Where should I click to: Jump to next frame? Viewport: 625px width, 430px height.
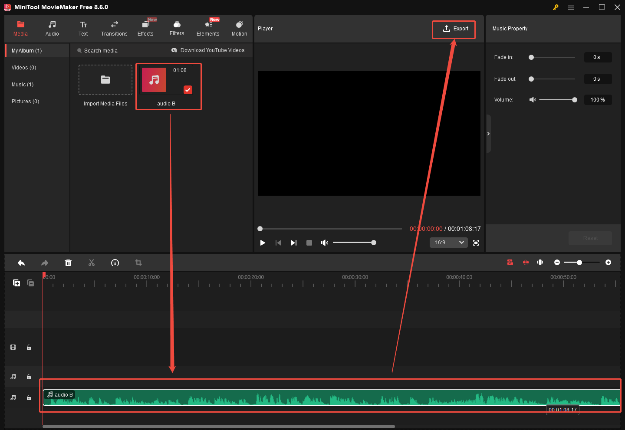point(293,243)
